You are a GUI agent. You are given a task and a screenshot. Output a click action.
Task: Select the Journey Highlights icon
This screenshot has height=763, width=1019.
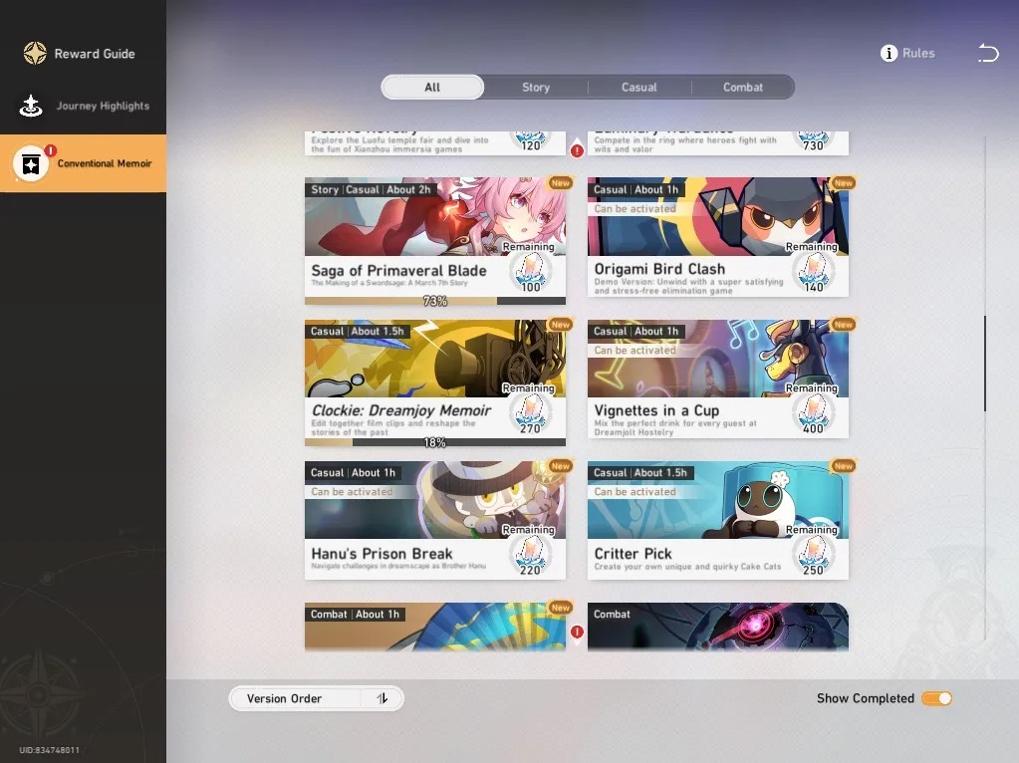pyautogui.click(x=31, y=106)
